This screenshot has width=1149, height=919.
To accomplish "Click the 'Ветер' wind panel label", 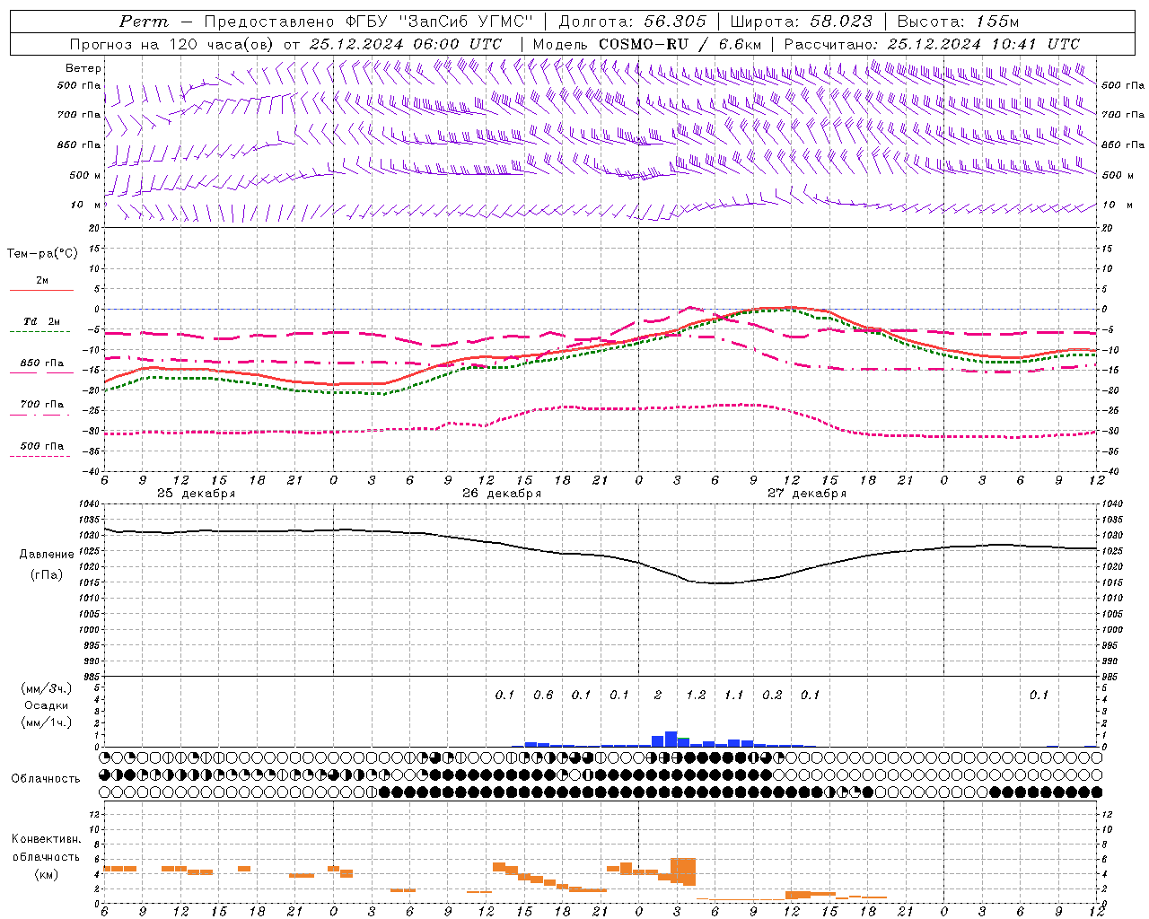I will [x=83, y=68].
